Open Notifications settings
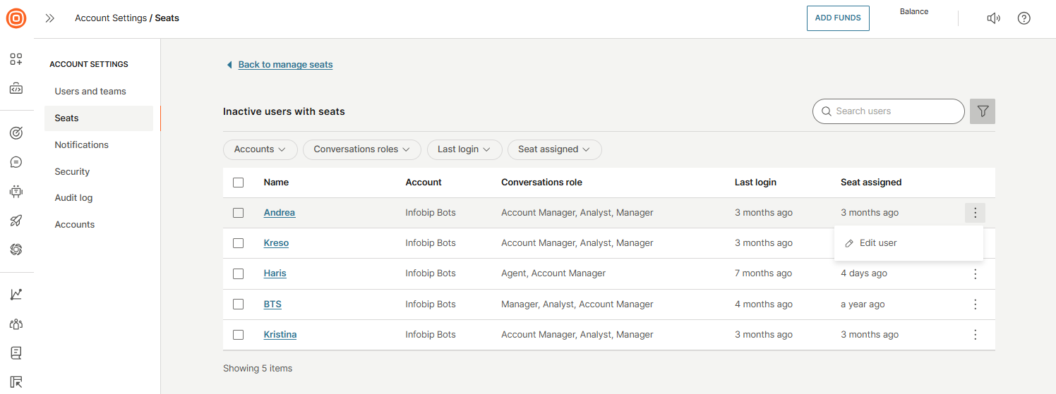 coord(82,145)
